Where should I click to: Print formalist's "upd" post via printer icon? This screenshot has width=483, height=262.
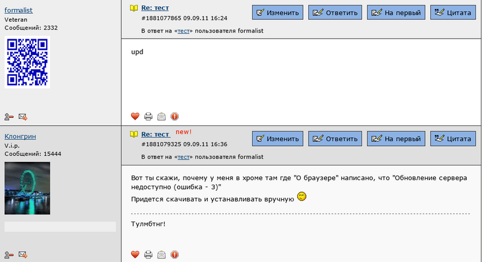point(149,117)
